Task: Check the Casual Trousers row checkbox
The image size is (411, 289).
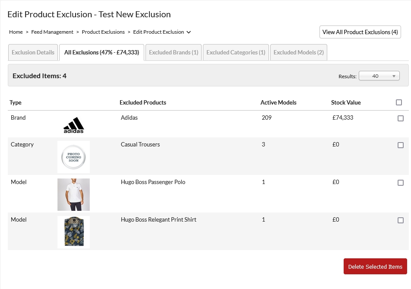Action: (x=401, y=145)
